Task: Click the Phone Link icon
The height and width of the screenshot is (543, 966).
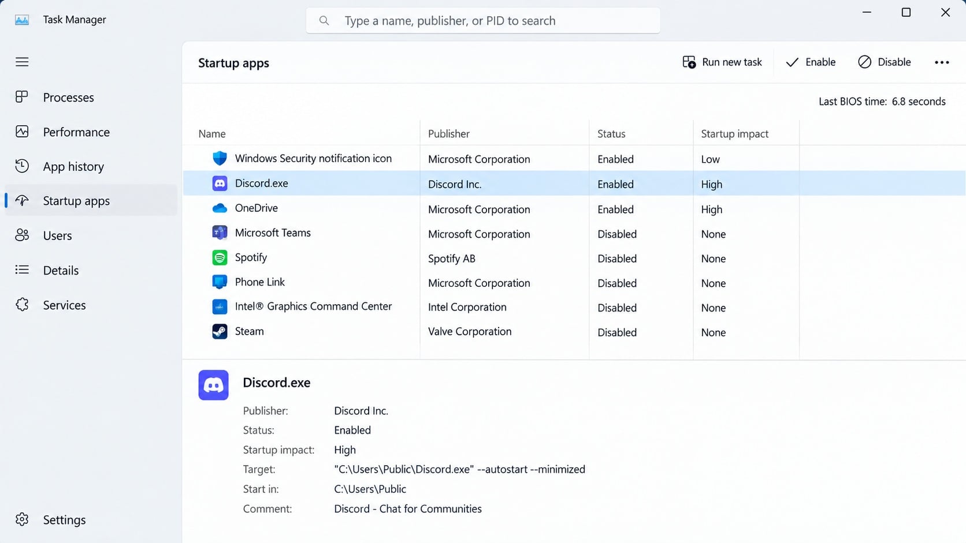Action: [x=220, y=282]
